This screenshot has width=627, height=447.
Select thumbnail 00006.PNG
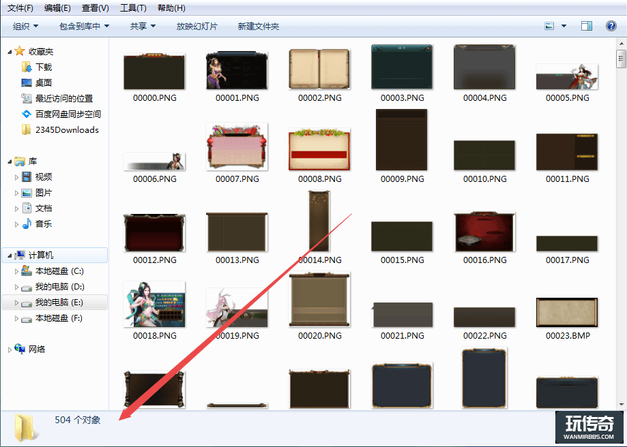pos(154,161)
